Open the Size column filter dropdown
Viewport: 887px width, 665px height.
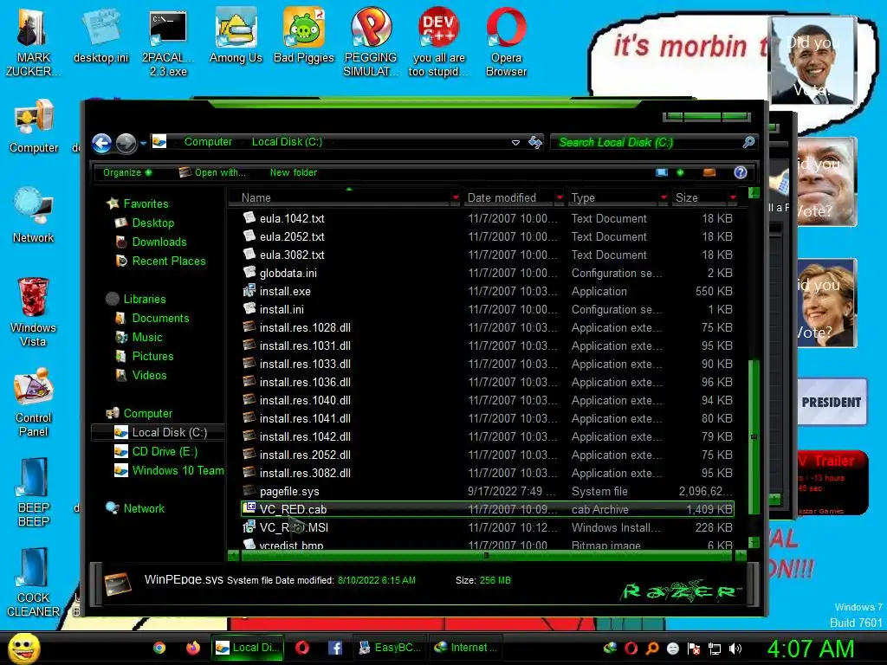tap(733, 198)
